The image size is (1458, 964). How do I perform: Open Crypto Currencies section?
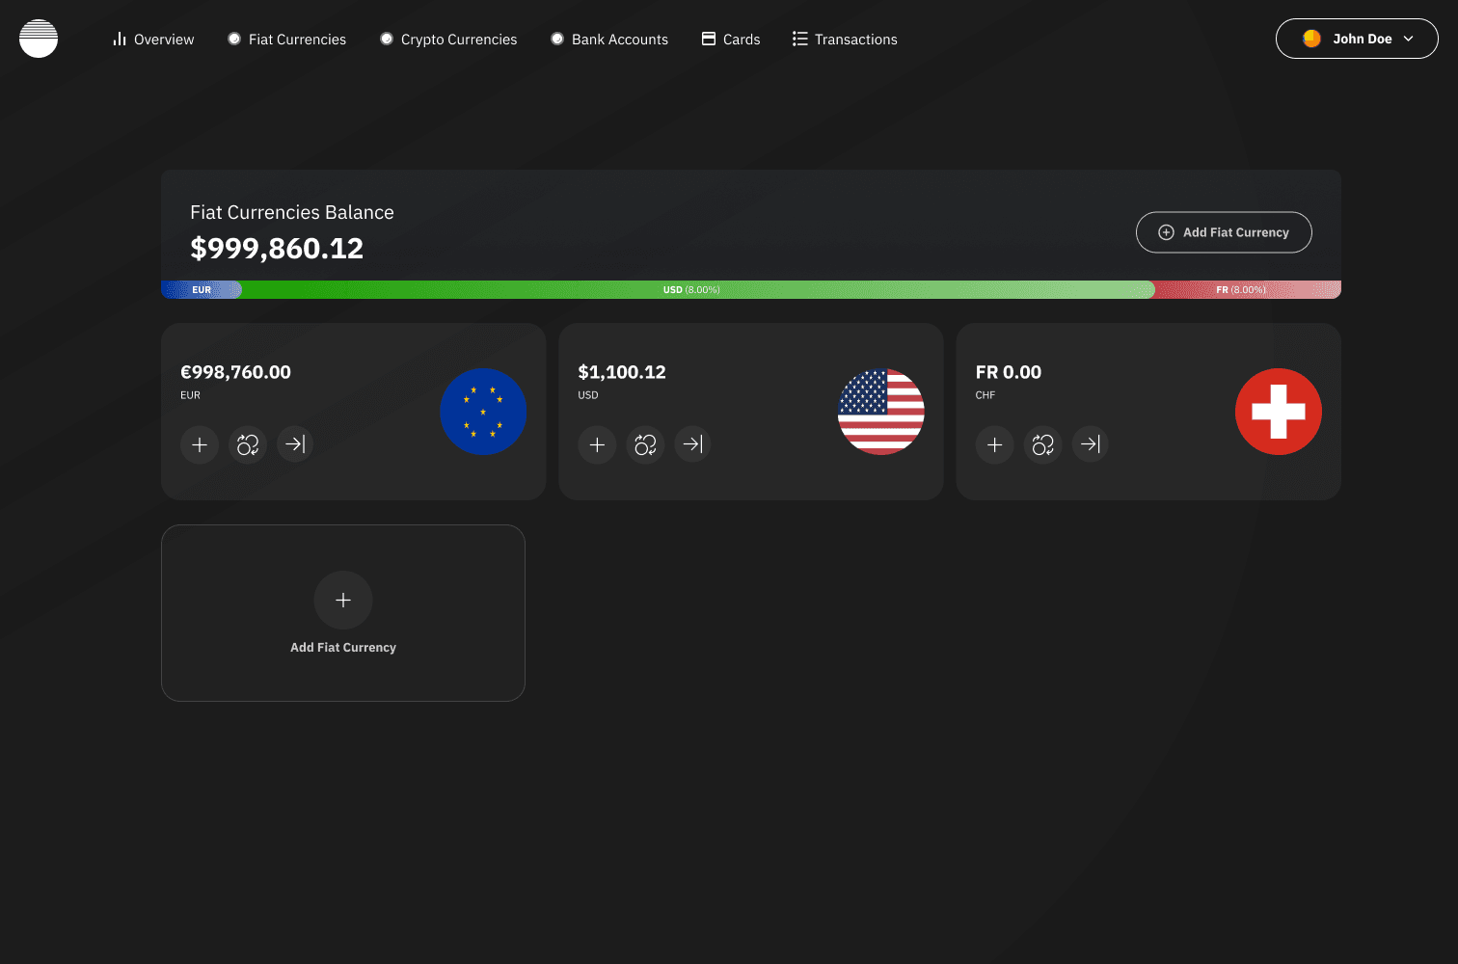pyautogui.click(x=448, y=40)
